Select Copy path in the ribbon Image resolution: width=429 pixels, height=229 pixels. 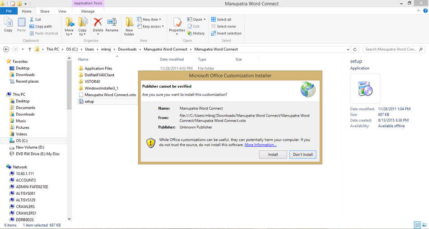(41, 27)
